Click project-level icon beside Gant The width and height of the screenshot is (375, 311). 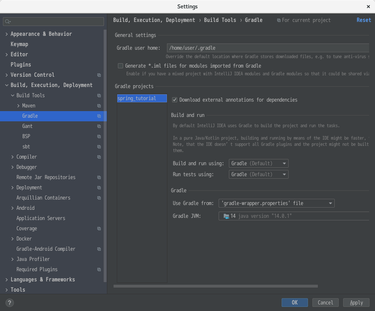(x=99, y=126)
